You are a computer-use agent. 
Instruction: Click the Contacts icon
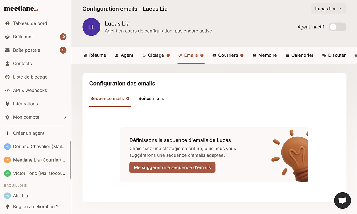pos(7,63)
